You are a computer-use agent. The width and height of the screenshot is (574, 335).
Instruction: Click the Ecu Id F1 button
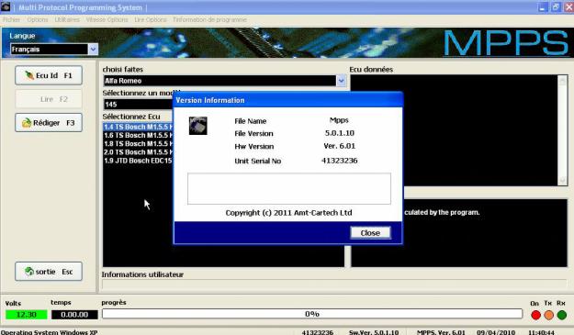tap(49, 75)
